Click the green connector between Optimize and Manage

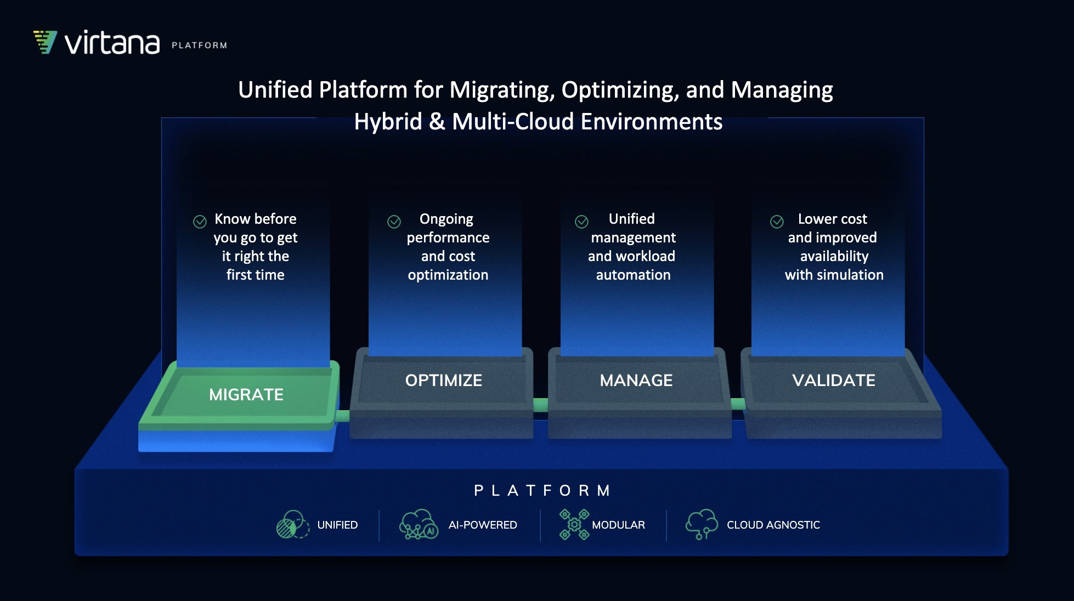(x=540, y=405)
